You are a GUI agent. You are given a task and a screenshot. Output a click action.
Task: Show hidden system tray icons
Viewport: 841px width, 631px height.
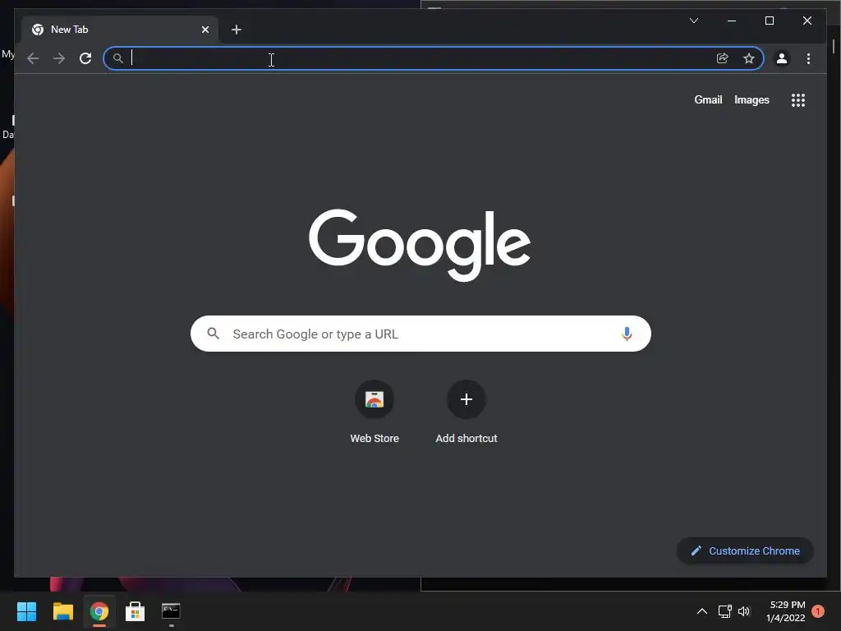(701, 611)
